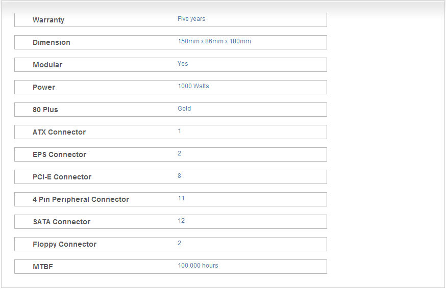Click the PCI-E Connector label

(x=62, y=177)
